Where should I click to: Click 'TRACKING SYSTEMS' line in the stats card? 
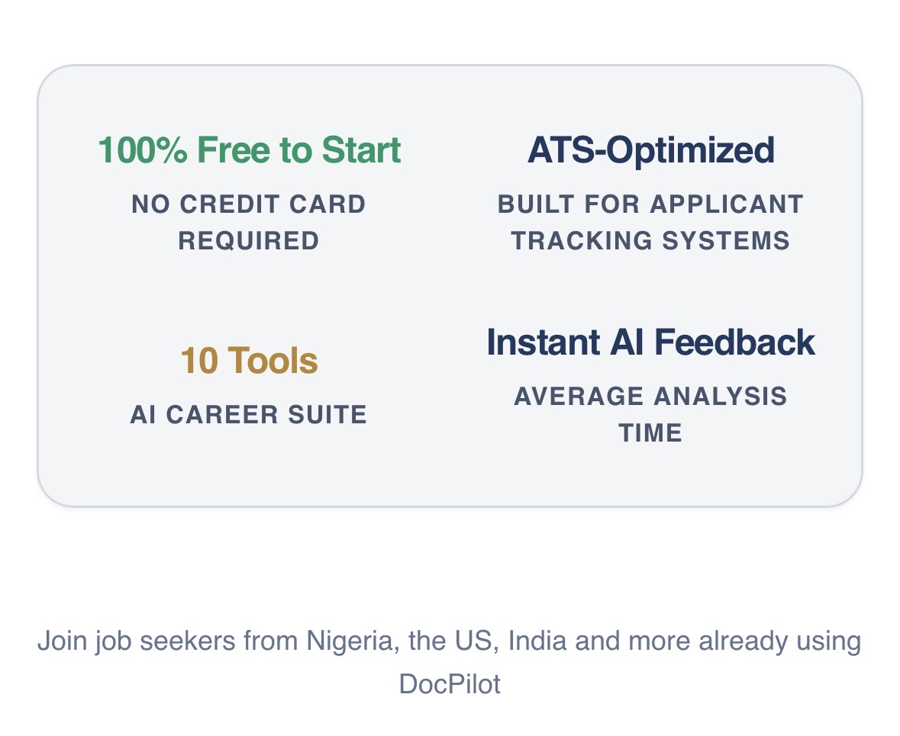point(651,241)
